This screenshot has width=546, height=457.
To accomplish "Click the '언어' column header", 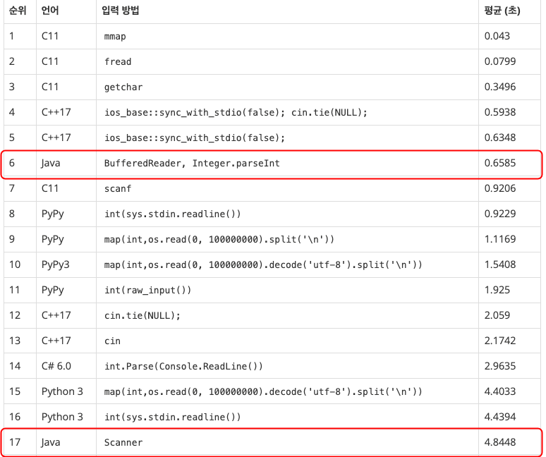I will pyautogui.click(x=50, y=11).
